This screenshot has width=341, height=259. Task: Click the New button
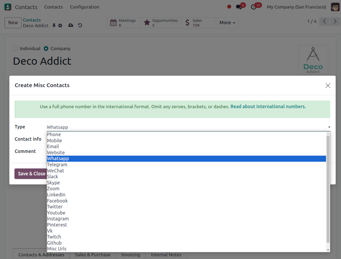pos(13,23)
